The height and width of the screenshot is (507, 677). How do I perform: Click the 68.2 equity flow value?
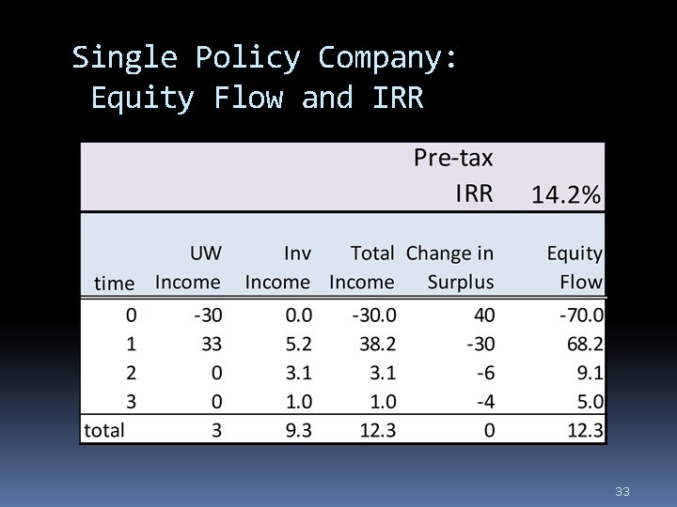pos(585,344)
